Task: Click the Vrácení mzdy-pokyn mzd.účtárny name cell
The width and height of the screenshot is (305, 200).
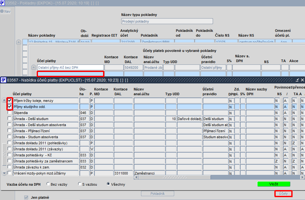Action: click(x=46, y=173)
